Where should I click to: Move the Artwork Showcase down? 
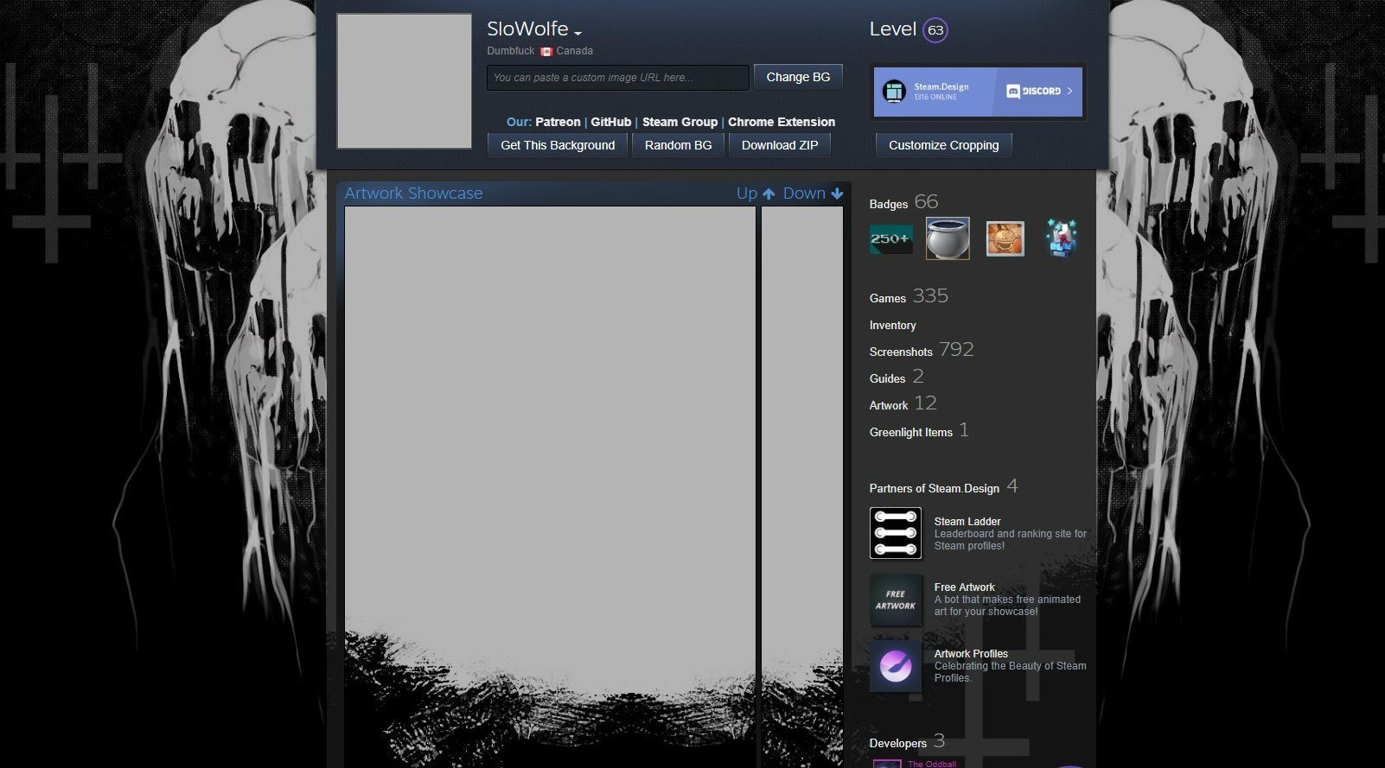pyautogui.click(x=813, y=194)
